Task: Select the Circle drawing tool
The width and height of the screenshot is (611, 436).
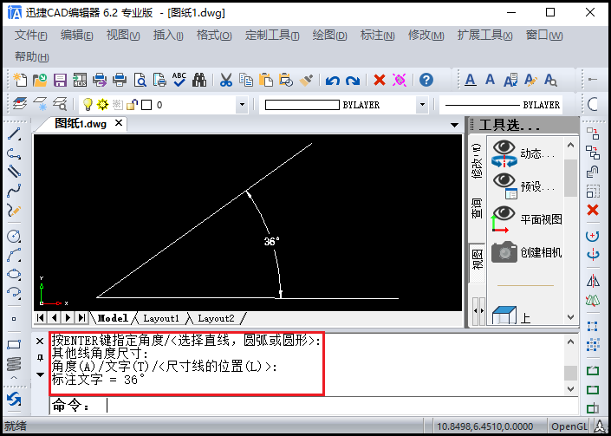Action: pos(15,236)
